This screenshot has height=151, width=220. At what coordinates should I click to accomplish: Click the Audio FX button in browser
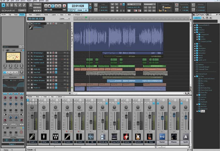tap(197, 18)
